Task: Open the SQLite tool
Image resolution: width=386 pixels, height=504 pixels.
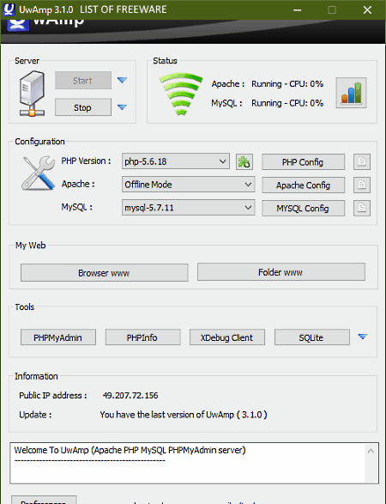Action: (x=312, y=337)
